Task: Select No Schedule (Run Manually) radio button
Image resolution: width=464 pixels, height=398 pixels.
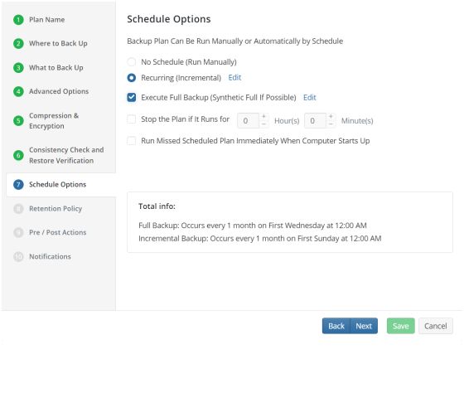Action: coord(132,62)
